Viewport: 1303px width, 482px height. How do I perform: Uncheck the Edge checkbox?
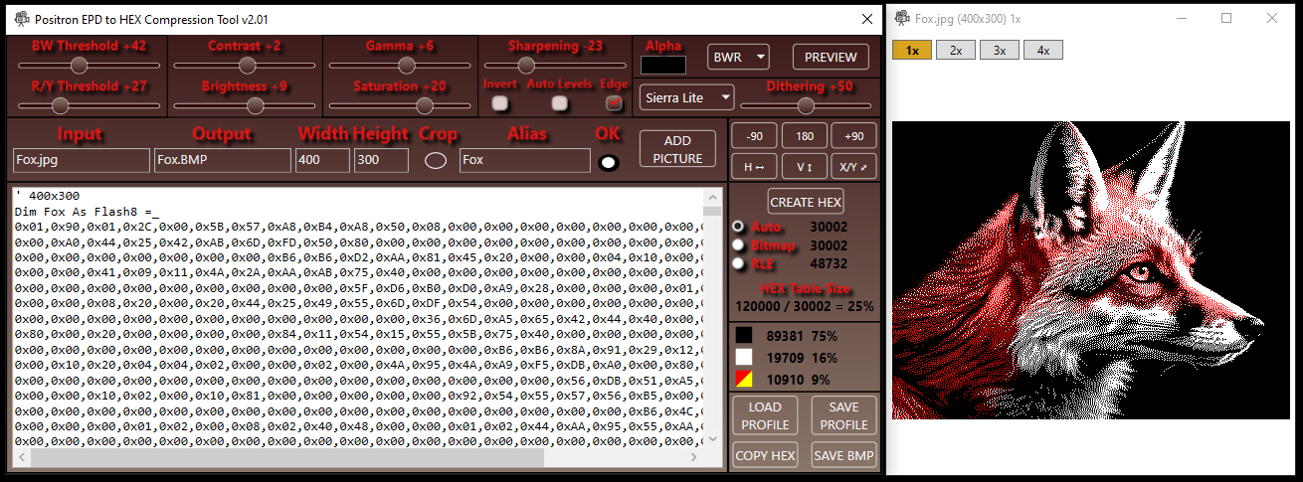coord(615,102)
